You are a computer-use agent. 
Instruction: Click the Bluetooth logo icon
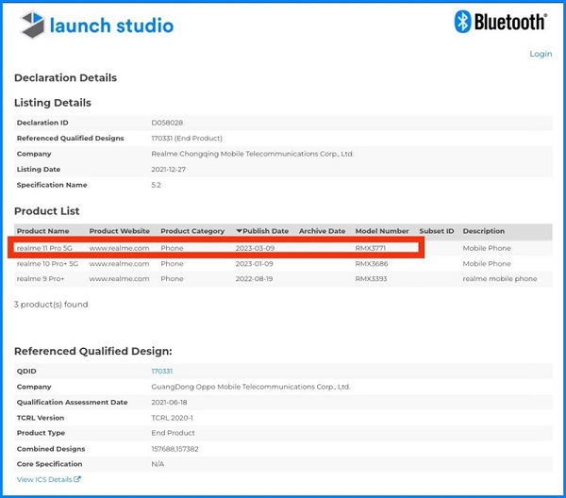[463, 22]
